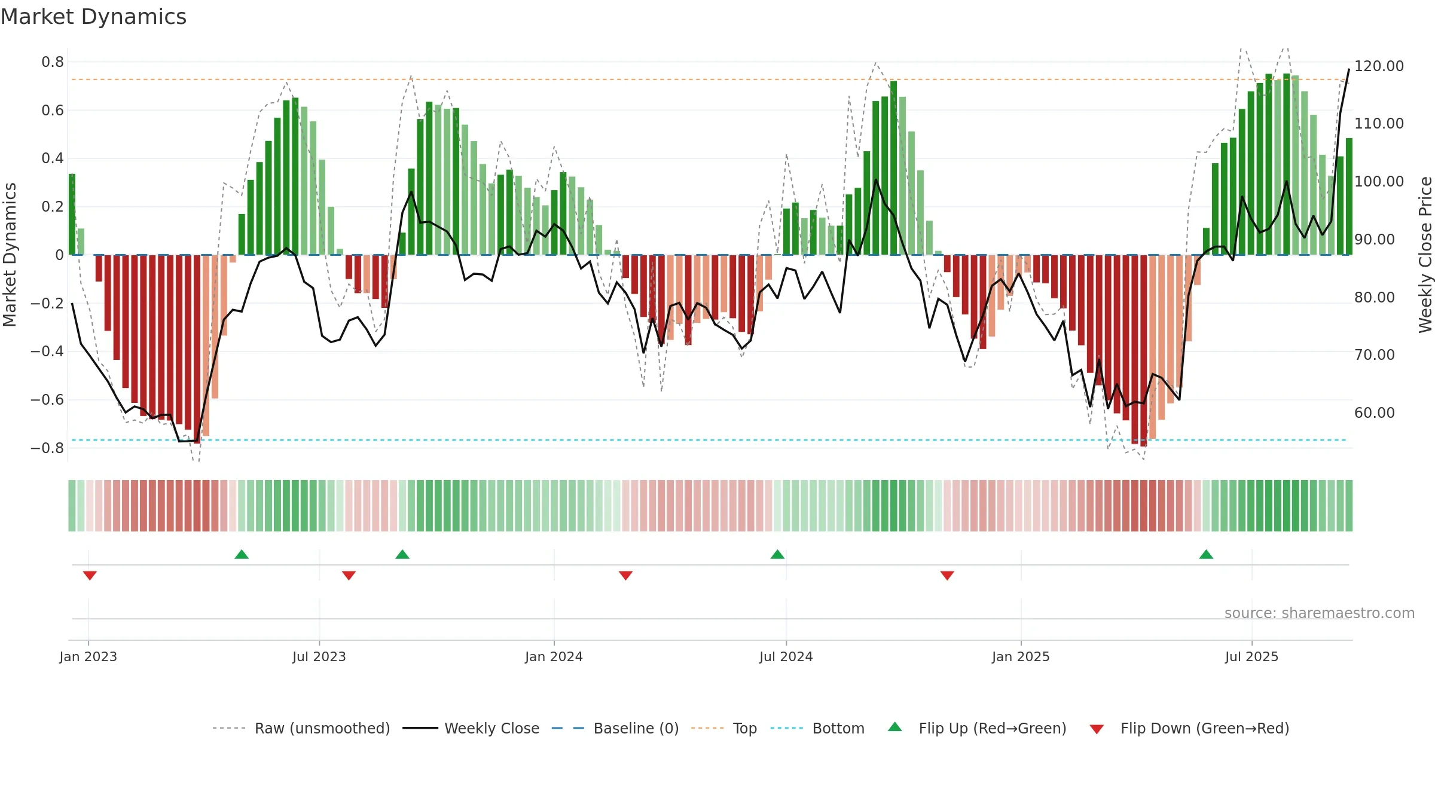
Task: Click the Jan 2024 x-axis label
Action: point(554,656)
